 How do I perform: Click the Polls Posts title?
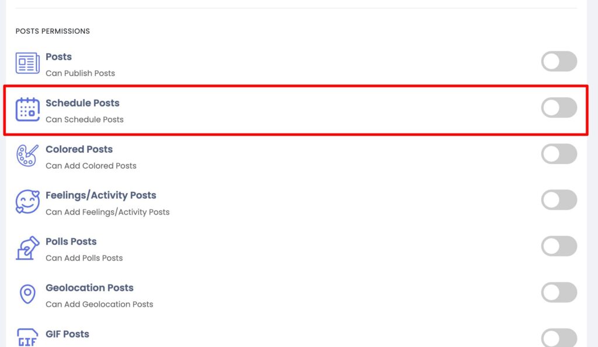pos(71,241)
